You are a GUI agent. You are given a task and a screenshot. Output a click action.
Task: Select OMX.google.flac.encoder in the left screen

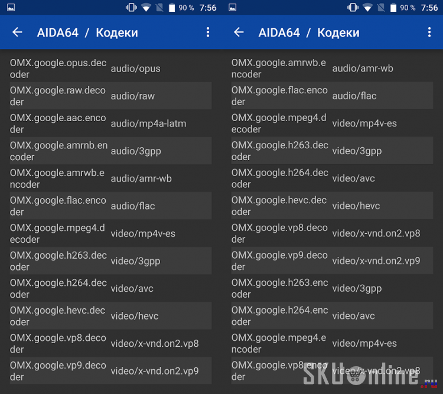point(111,206)
